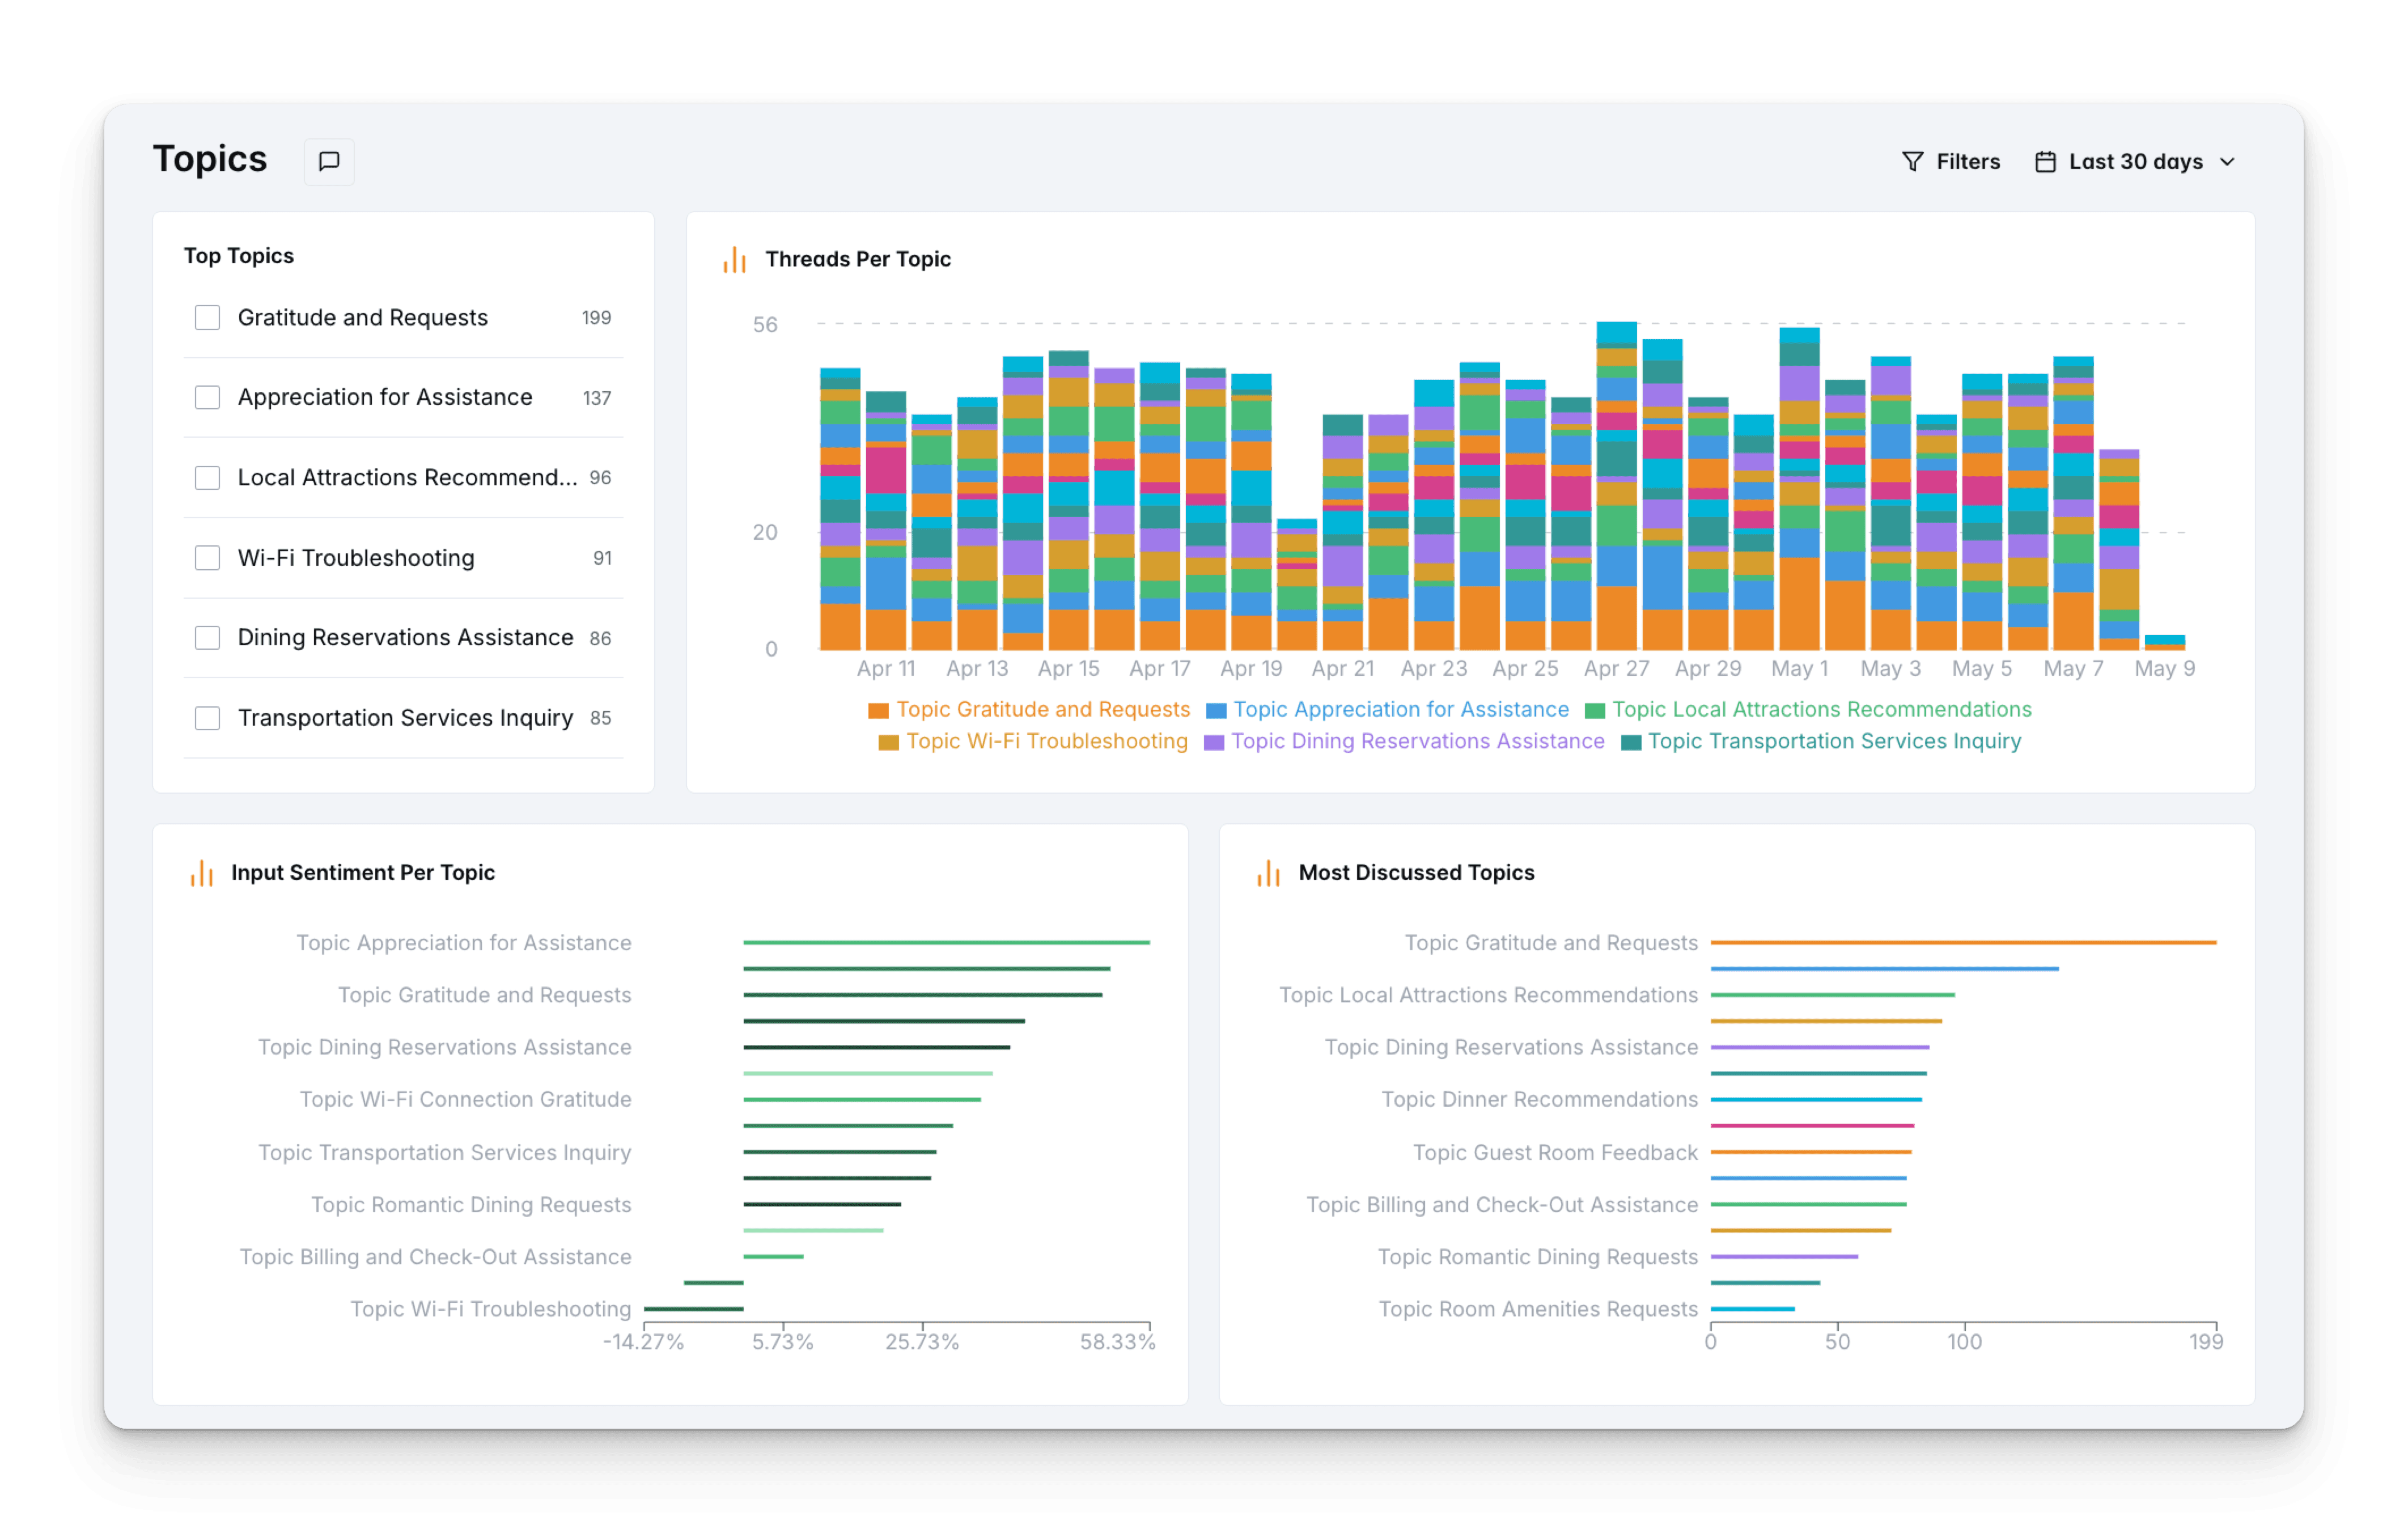Expand the Last 30 days chevron
The height and width of the screenshot is (1533, 2408).
(2227, 162)
